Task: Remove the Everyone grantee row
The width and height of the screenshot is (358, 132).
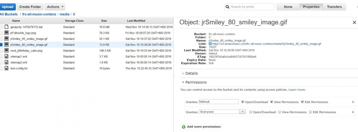Action: click(353, 112)
